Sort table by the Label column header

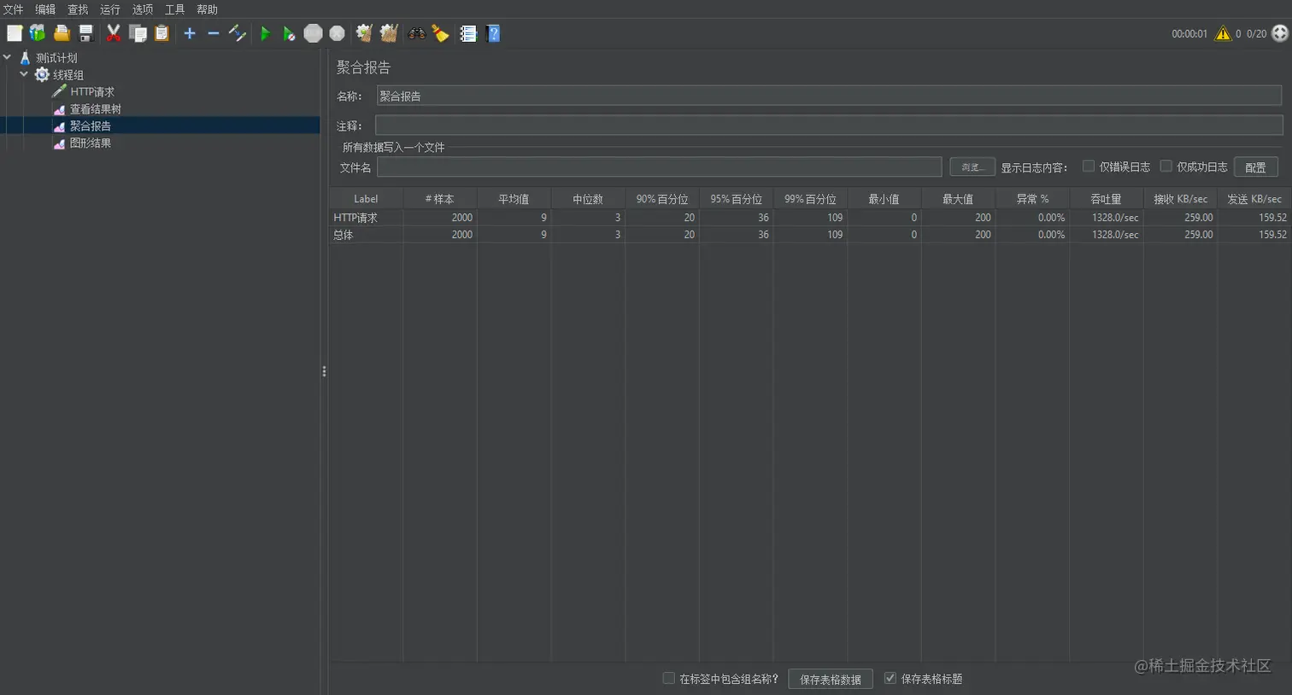click(366, 199)
